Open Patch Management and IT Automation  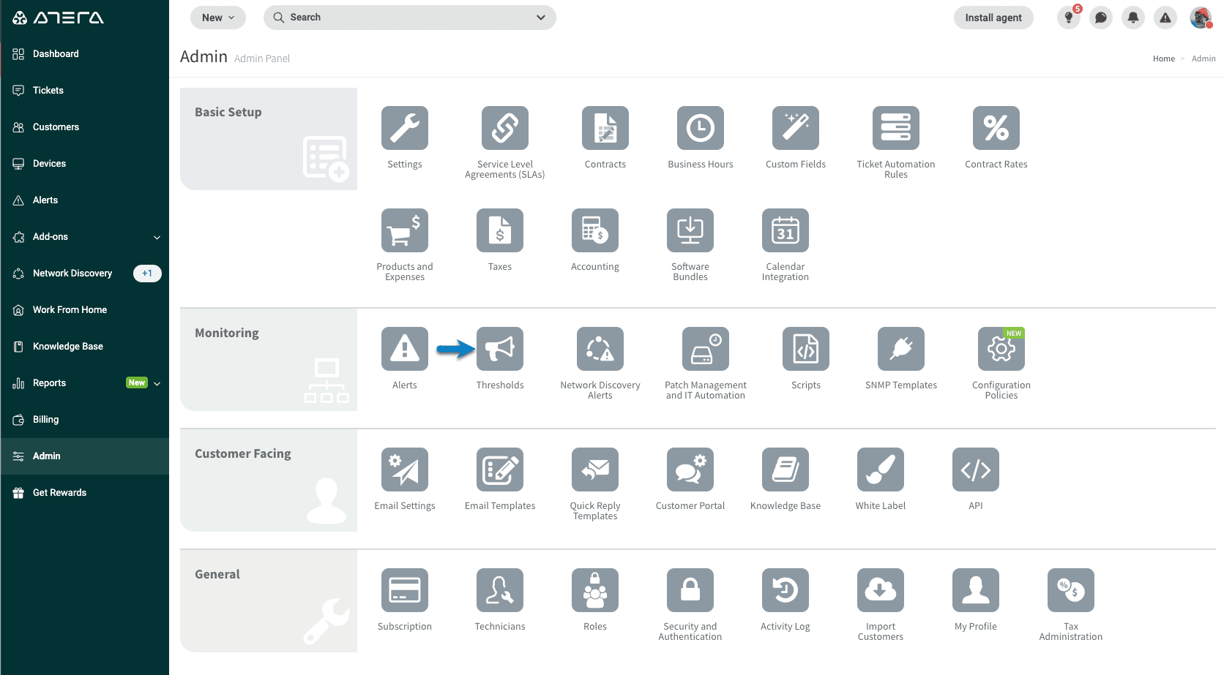pyautogui.click(x=705, y=349)
